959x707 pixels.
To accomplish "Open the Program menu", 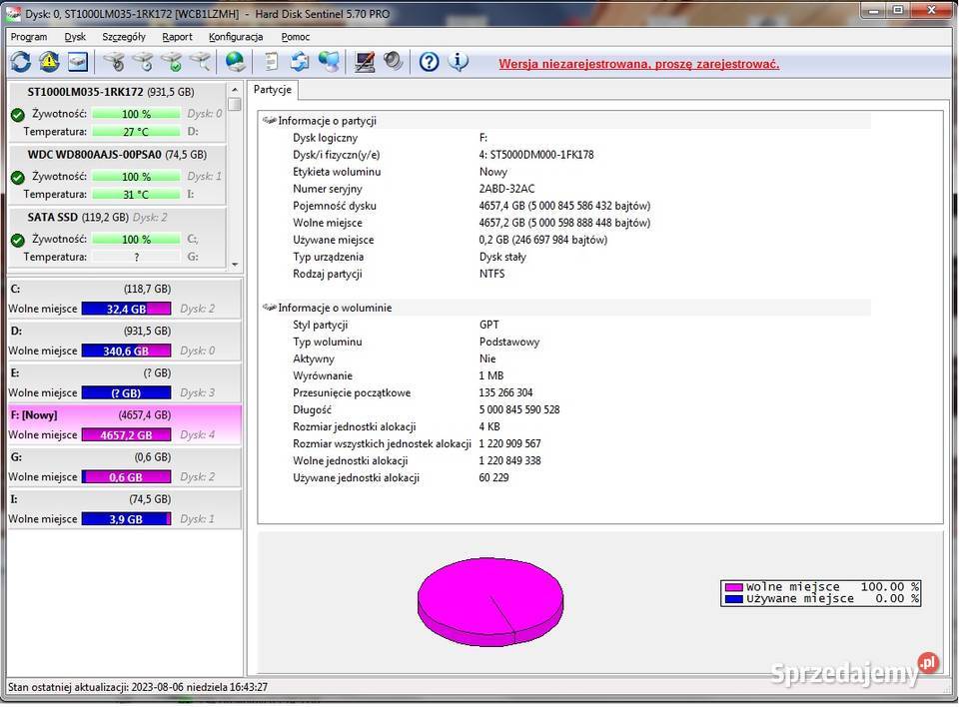I will pyautogui.click(x=29, y=37).
